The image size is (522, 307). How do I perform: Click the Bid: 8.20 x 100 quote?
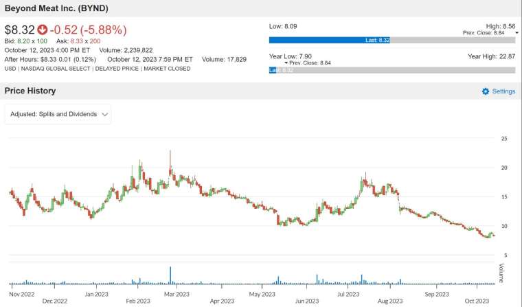pyautogui.click(x=25, y=41)
